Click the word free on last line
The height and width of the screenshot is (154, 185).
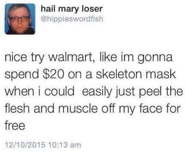pyautogui.click(x=15, y=126)
